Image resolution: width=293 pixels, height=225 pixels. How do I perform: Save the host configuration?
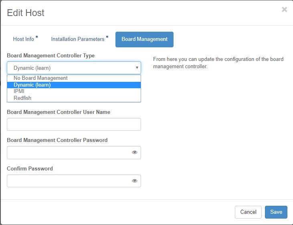click(276, 212)
